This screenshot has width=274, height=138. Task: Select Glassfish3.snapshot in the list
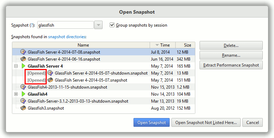[46, 108]
